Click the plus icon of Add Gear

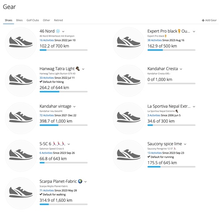pyautogui.click(x=203, y=20)
